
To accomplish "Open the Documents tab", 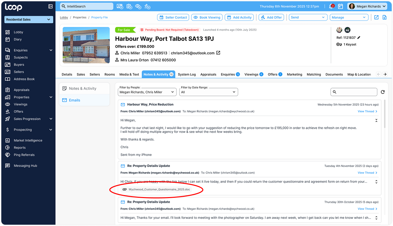I will pos(334,74).
